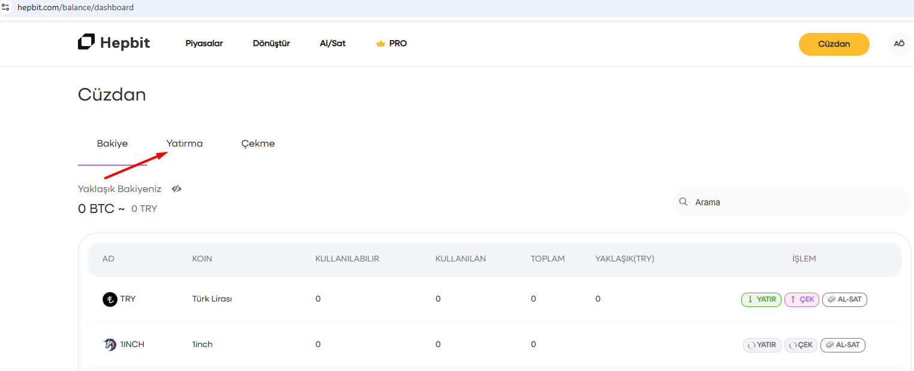This screenshot has width=914, height=371.
Task: Open Al/Sat in the top navigation
Action: pyautogui.click(x=332, y=44)
